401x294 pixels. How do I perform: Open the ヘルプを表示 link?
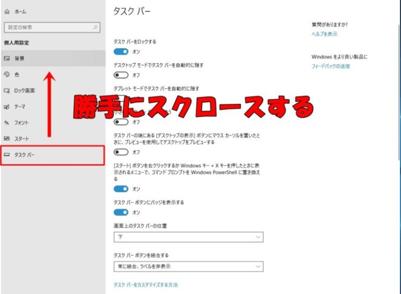324,34
